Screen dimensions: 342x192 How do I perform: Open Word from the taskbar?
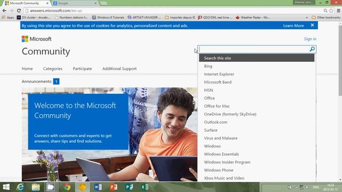98,187
